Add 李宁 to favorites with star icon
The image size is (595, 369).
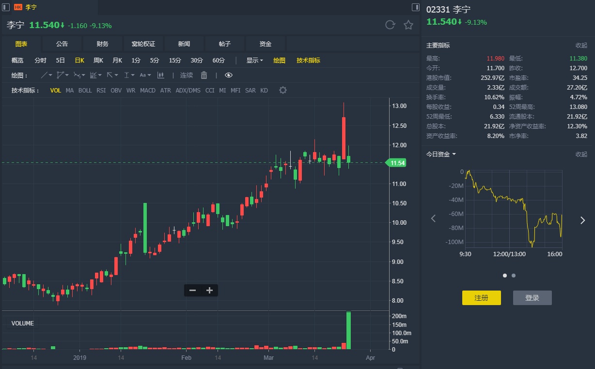tap(408, 25)
